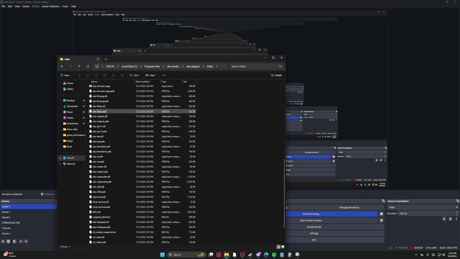The width and height of the screenshot is (460, 259).
Task: Move selected scene up
Action: click(x=20, y=241)
